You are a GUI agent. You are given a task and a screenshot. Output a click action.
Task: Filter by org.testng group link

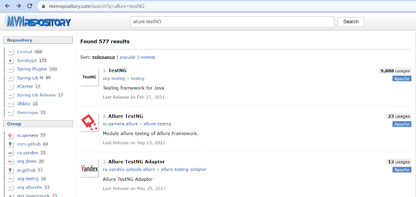coord(28,179)
